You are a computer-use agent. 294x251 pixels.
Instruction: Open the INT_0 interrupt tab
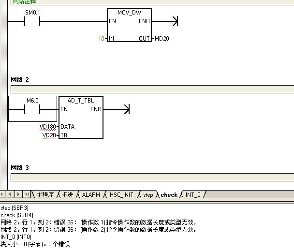click(193, 195)
